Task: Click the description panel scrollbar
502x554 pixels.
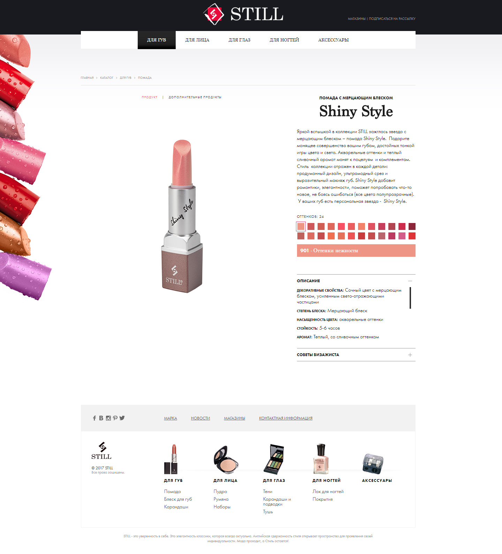Action: [x=410, y=298]
